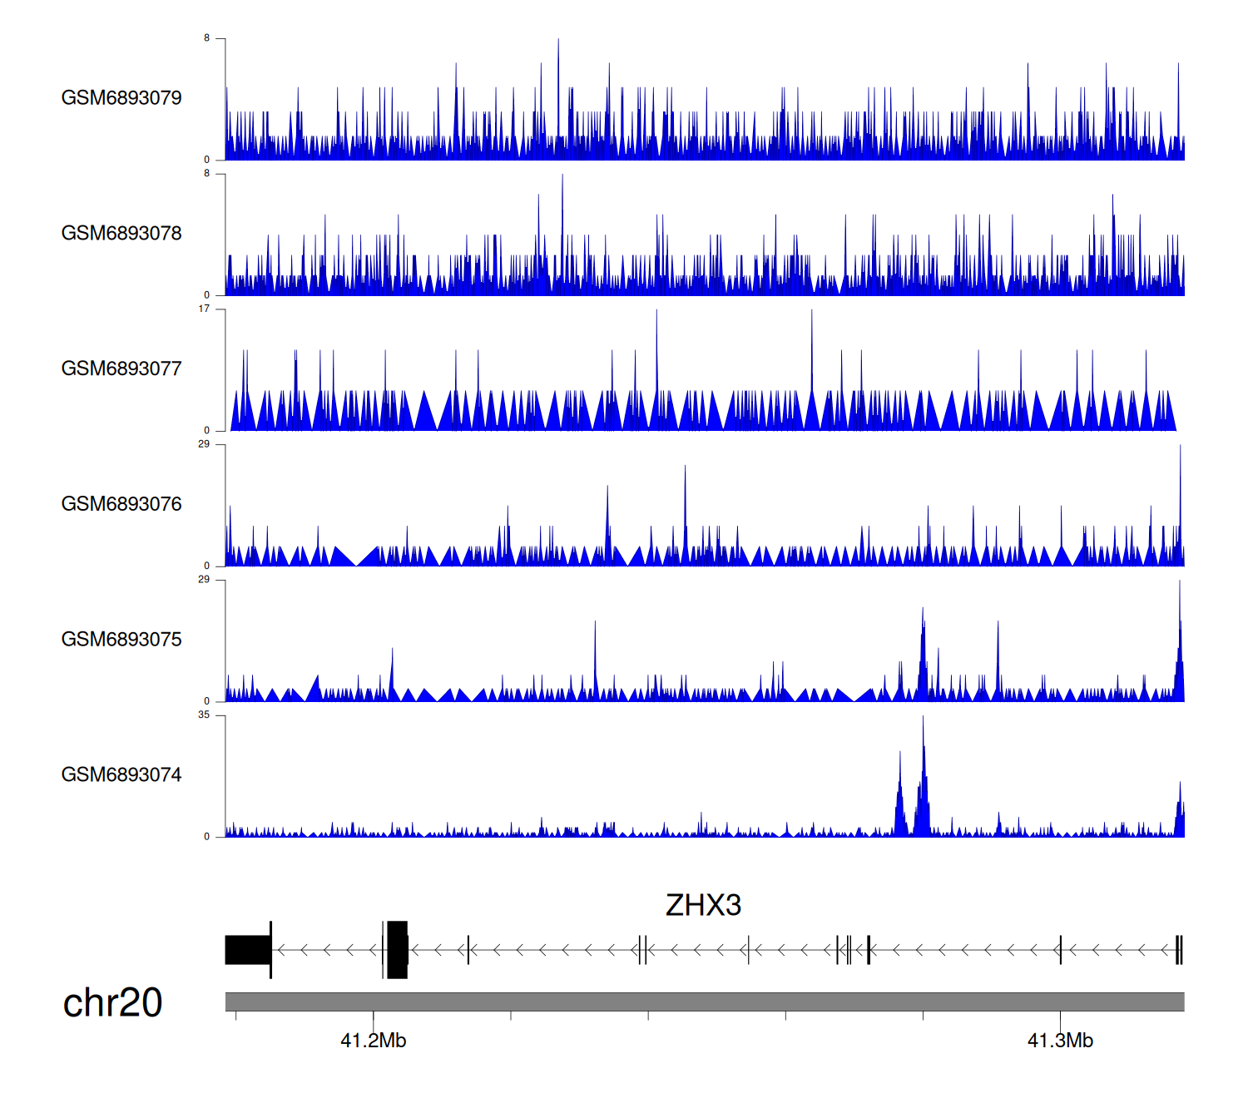This screenshot has width=1248, height=1098.
Task: Click the 41.2Mb axis position label
Action: pyautogui.click(x=373, y=1041)
